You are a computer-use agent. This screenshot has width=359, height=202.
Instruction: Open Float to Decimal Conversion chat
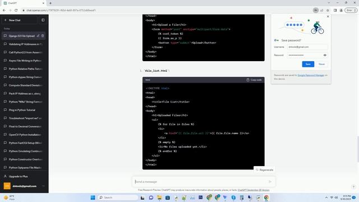click(24, 126)
